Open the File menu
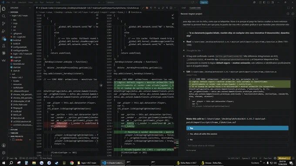This screenshot has height=166, width=296. pos(8,3)
